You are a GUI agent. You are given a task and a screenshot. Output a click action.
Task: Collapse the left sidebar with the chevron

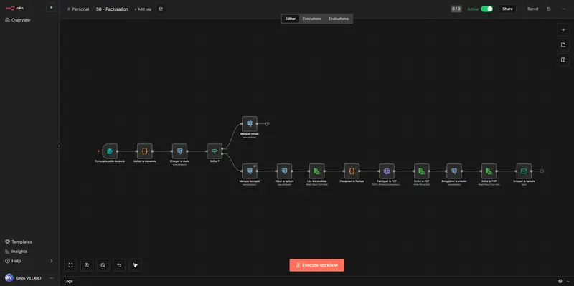click(x=59, y=146)
